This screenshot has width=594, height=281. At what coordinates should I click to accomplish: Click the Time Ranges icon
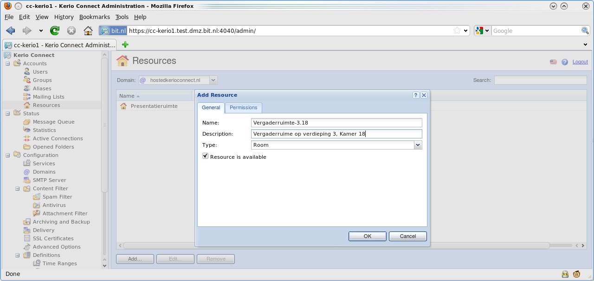[37, 263]
